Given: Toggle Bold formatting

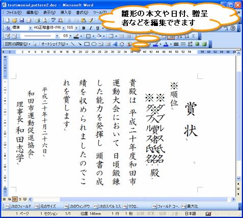Looking at the screenshot, I should (84, 28).
